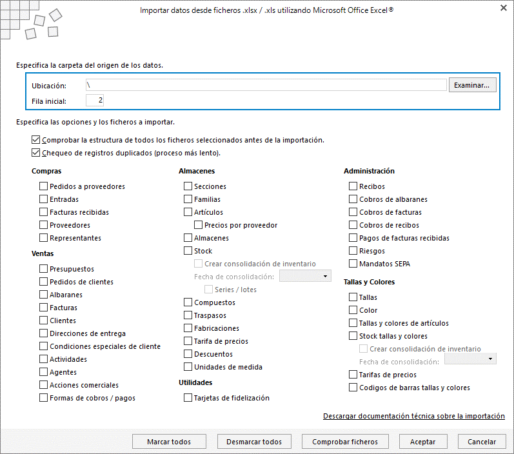Open Fecha de consolidación dropdown under Stock
514x454 pixels.
tap(305, 276)
